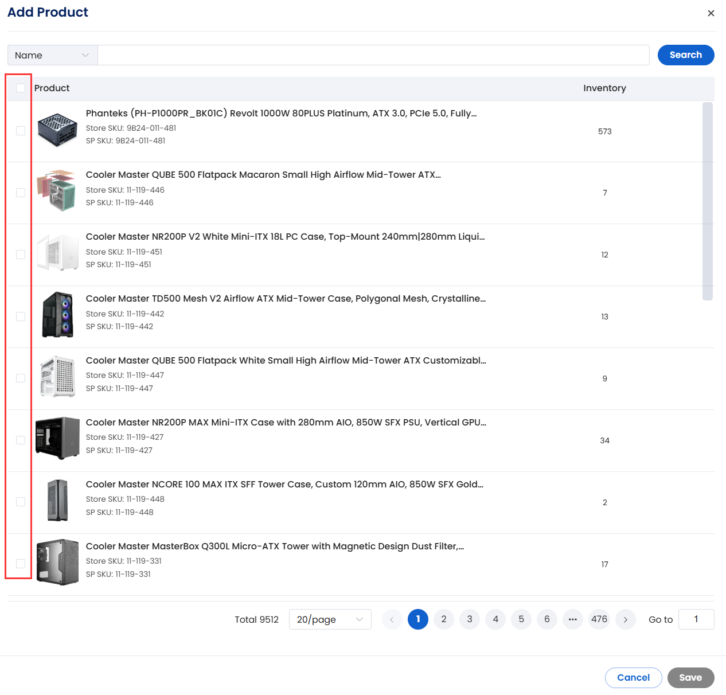This screenshot has width=726, height=695.
Task: Click the Product column header
Action: pyautogui.click(x=52, y=88)
